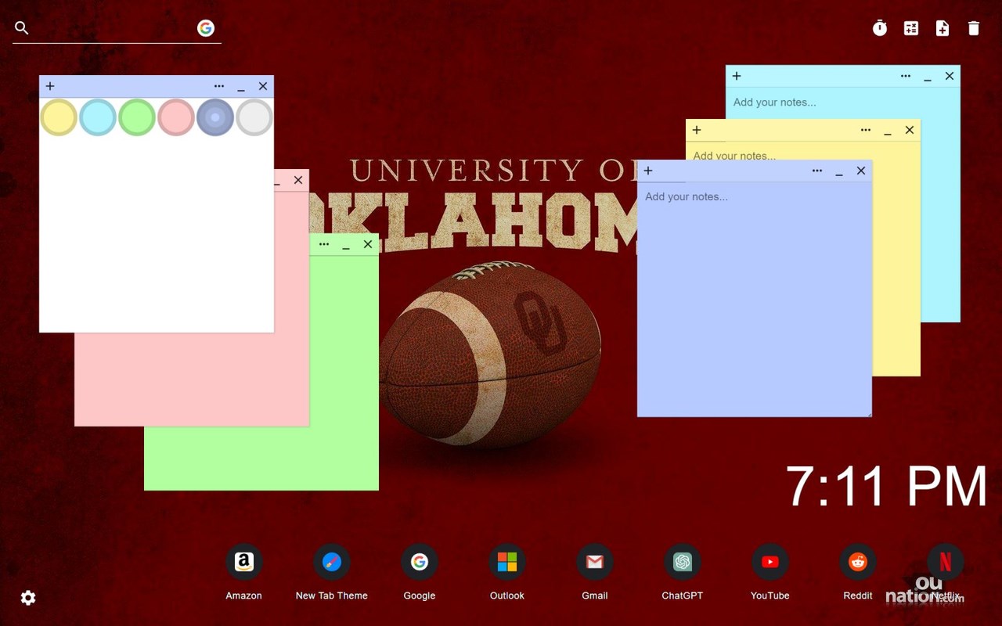The height and width of the screenshot is (626, 1002).
Task: Open the stopwatch timer tool
Action: click(880, 28)
